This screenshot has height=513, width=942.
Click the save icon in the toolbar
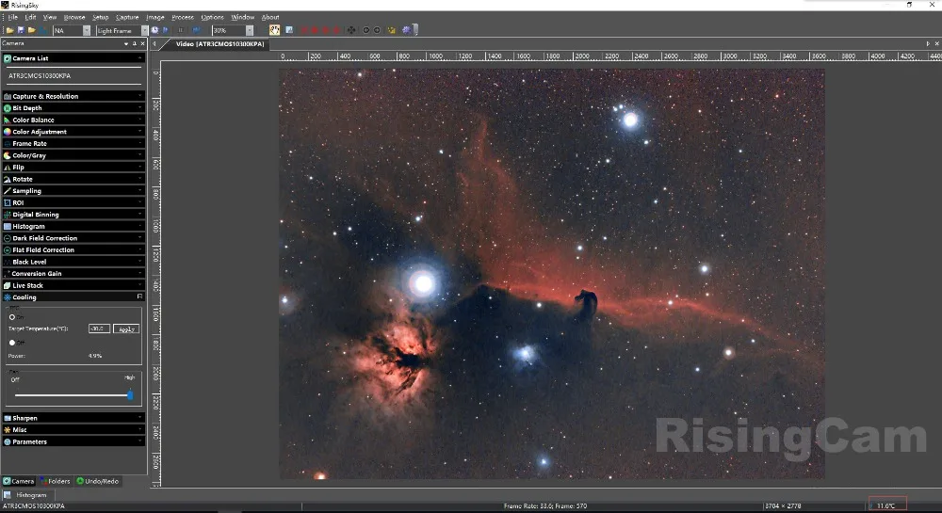[x=21, y=30]
